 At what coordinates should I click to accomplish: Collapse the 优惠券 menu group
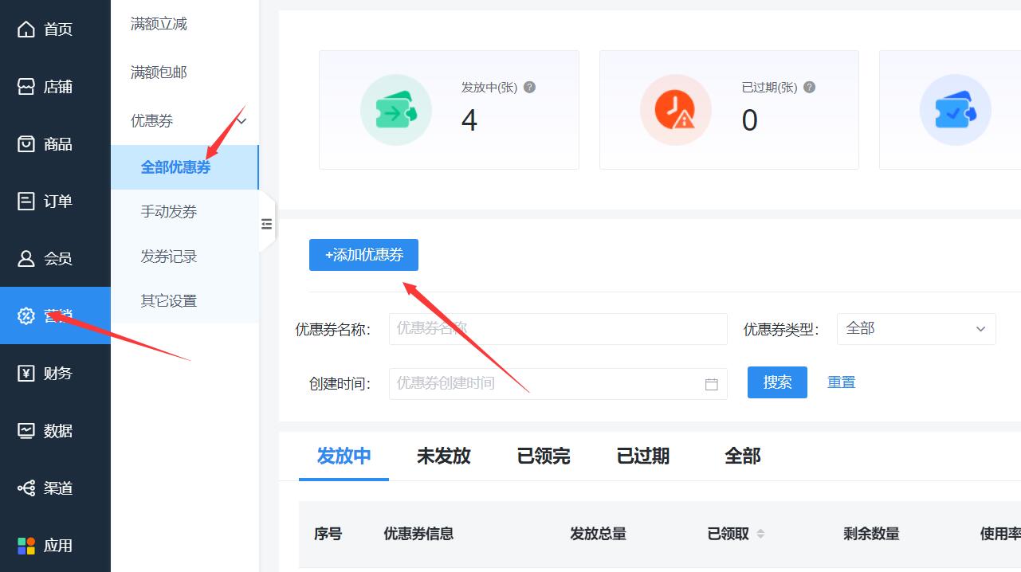click(x=242, y=121)
